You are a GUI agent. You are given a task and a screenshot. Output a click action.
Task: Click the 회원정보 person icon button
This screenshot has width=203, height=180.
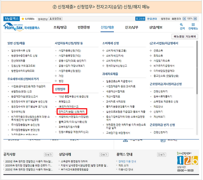(52, 19)
